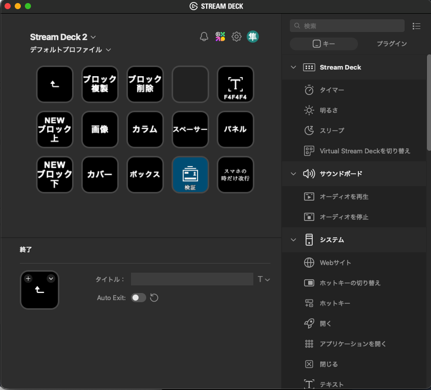
Task: Choose the Webサイト action
Action: click(354, 263)
